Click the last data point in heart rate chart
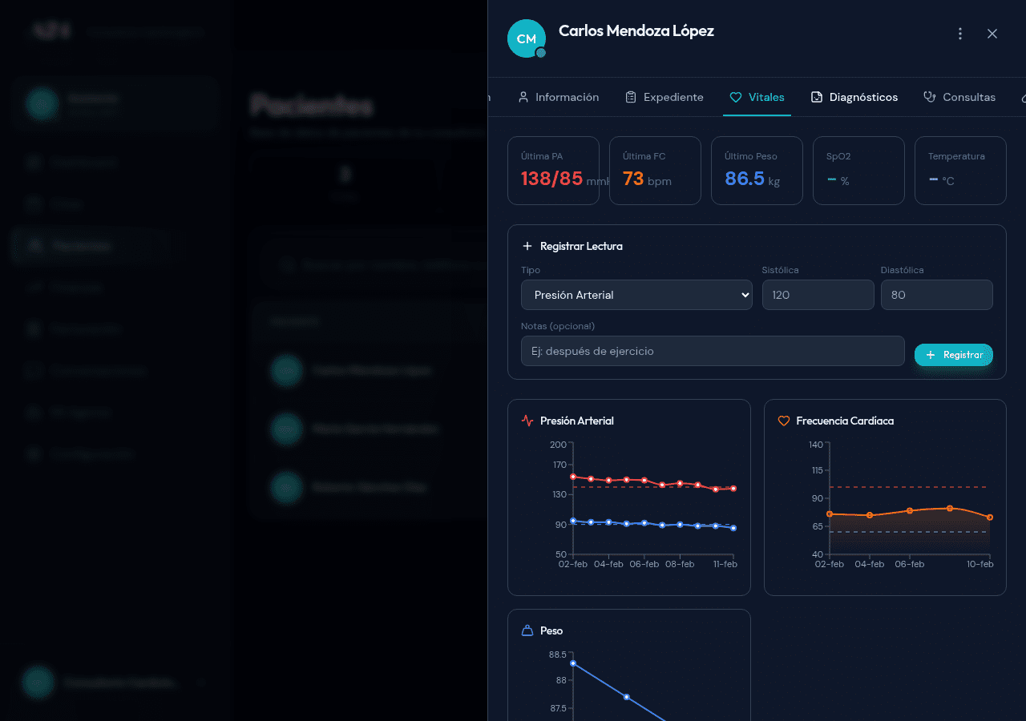The width and height of the screenshot is (1026, 721). pos(990,518)
